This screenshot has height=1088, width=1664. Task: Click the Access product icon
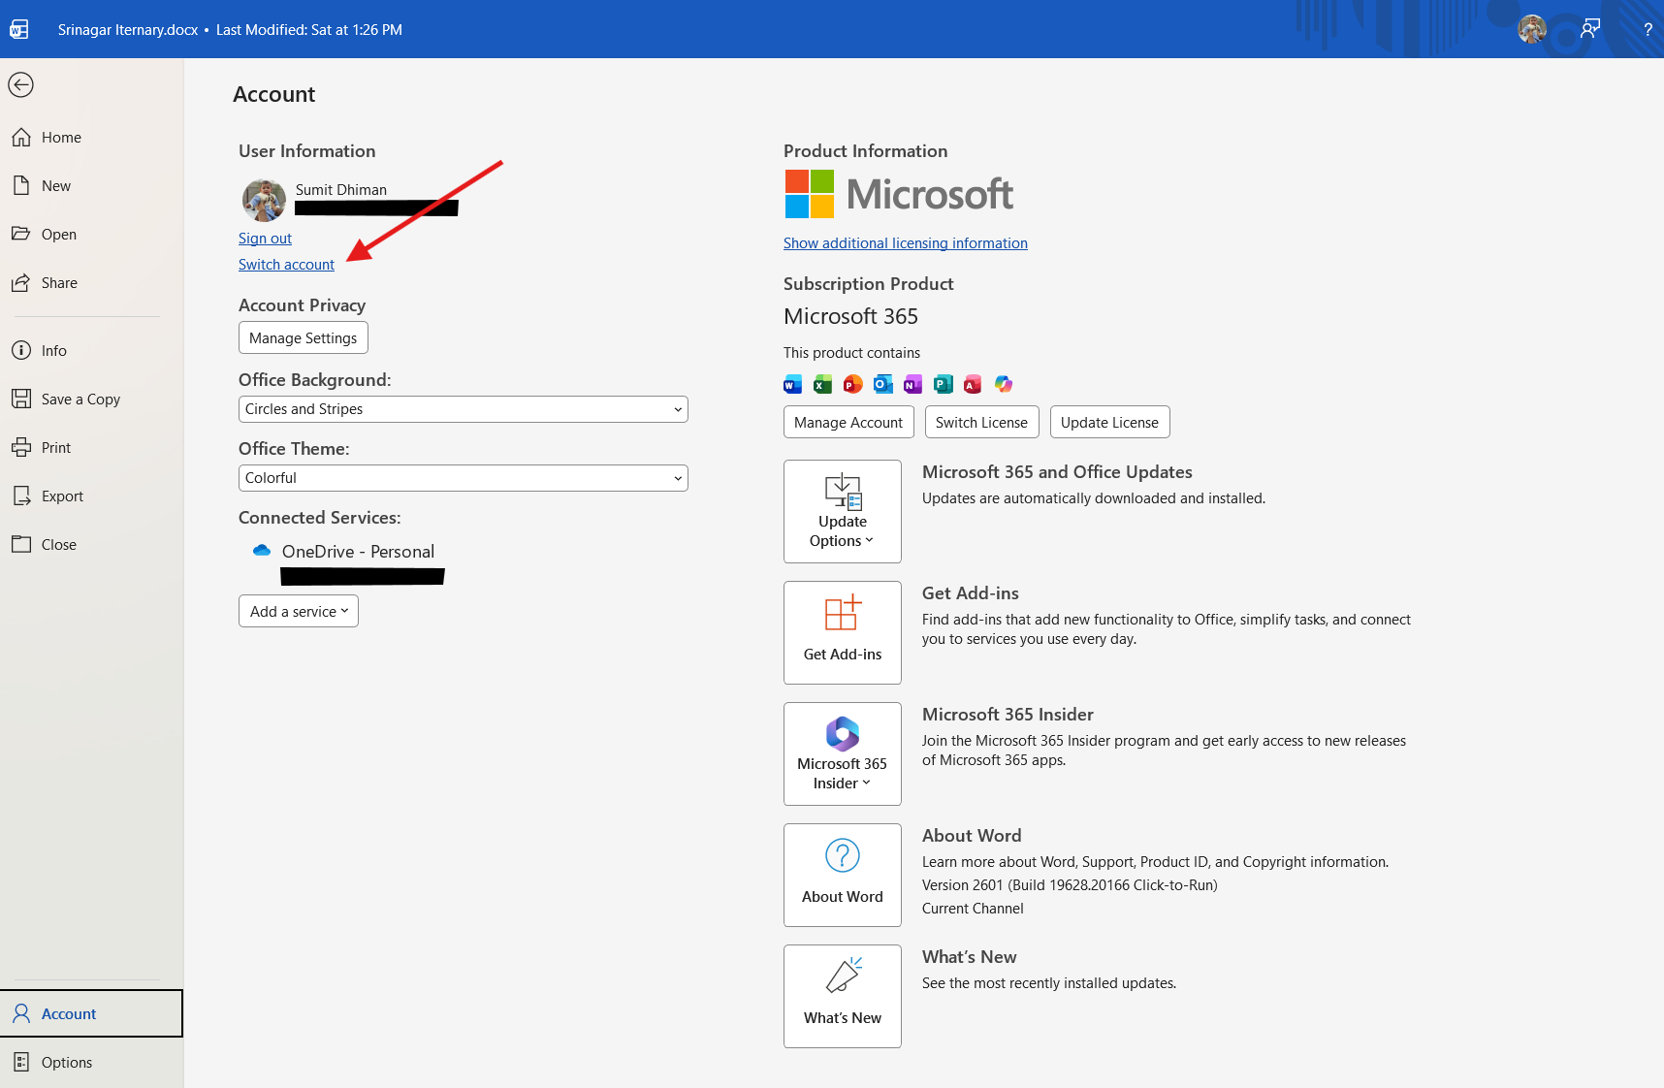pyautogui.click(x=973, y=384)
